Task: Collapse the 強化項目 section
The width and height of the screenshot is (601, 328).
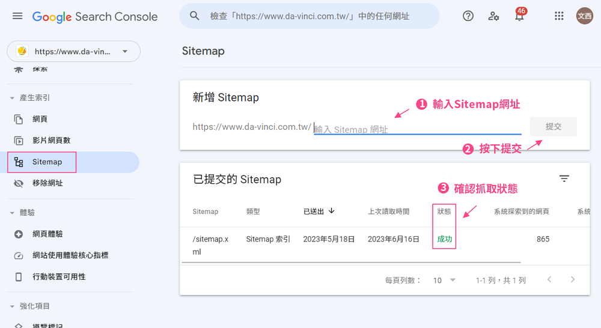Action: [x=12, y=306]
